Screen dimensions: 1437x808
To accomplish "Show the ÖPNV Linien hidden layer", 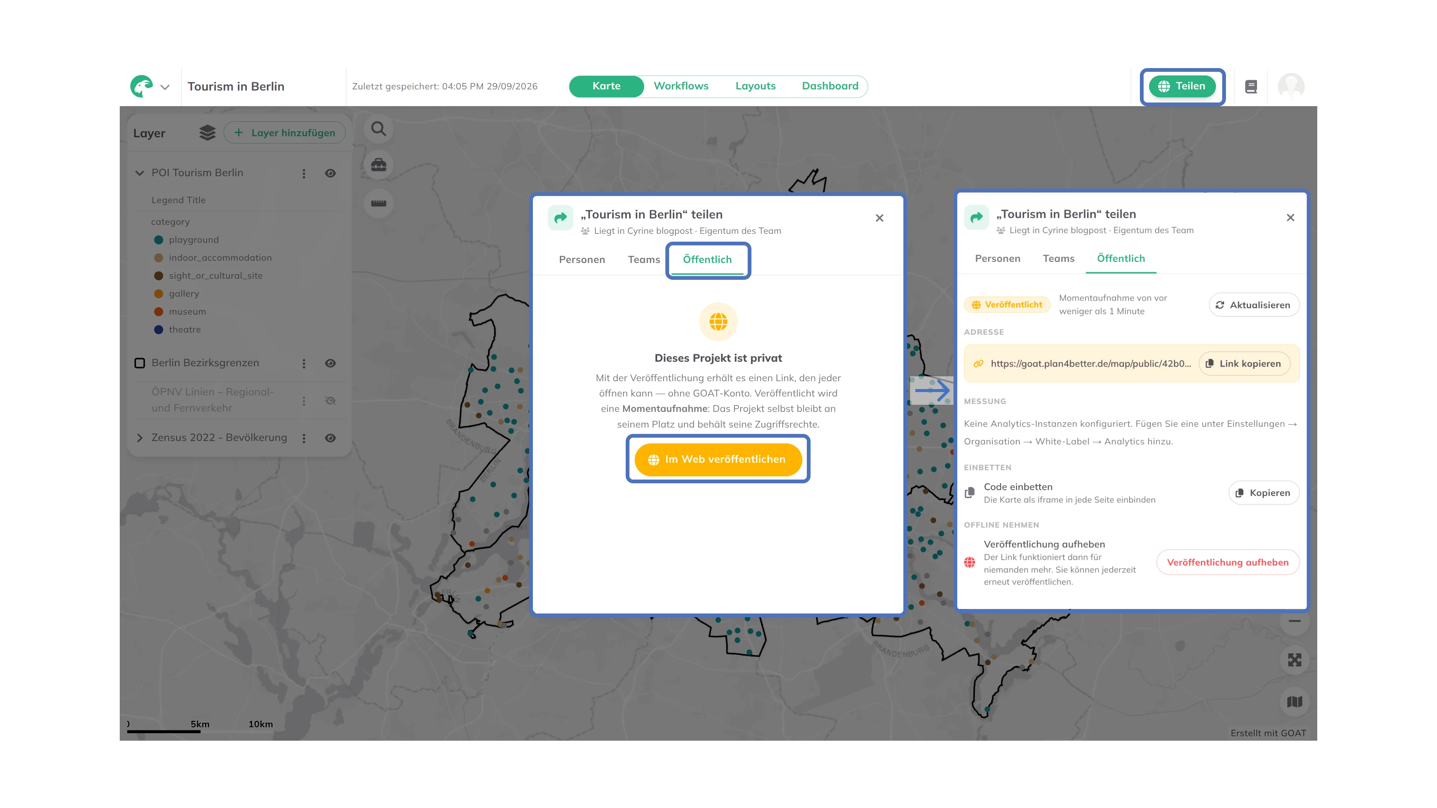I will (330, 400).
